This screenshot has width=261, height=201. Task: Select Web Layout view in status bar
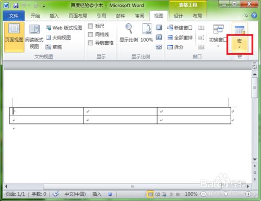point(164,194)
